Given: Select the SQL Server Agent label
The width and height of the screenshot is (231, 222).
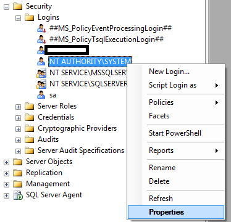Looking at the screenshot, I should click(54, 195).
